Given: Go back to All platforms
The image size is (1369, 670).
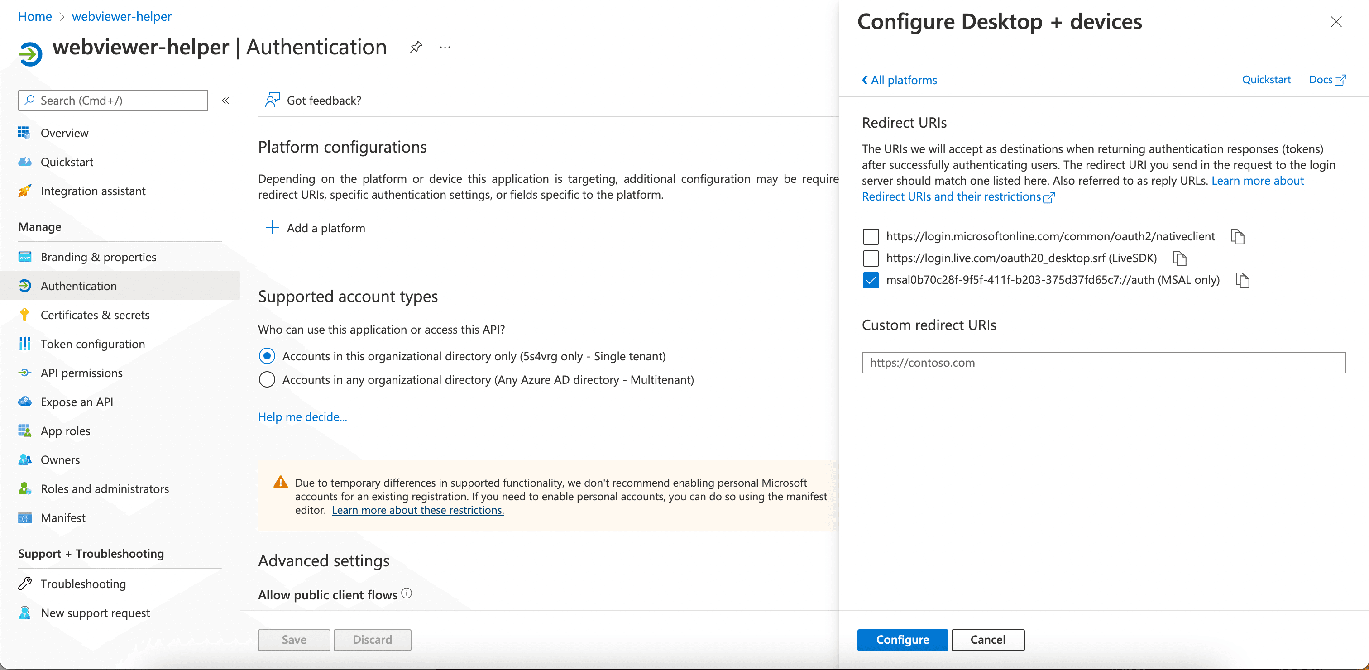Looking at the screenshot, I should 899,80.
